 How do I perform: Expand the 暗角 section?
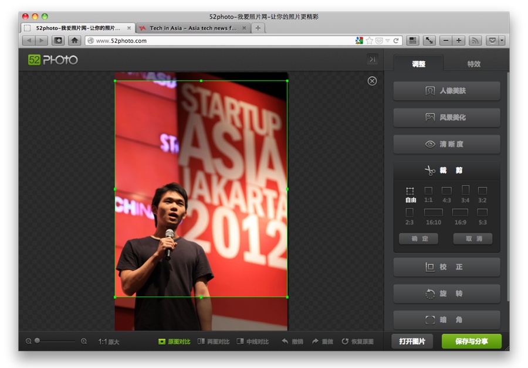(x=446, y=320)
